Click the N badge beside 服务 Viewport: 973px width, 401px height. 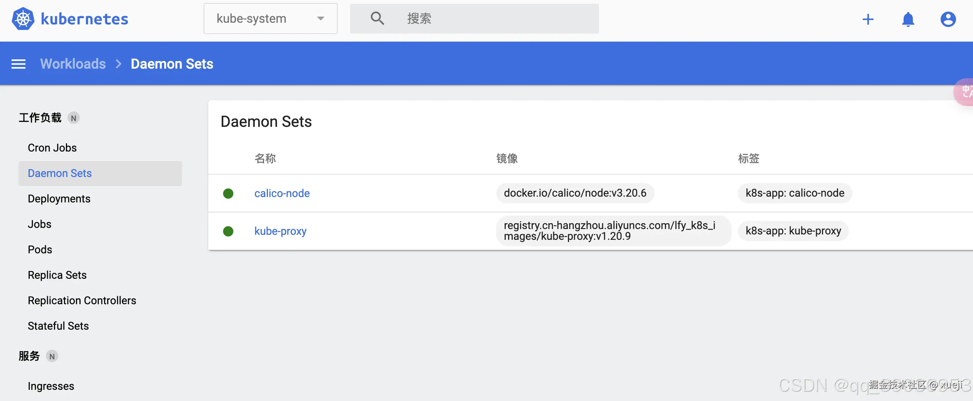point(52,356)
